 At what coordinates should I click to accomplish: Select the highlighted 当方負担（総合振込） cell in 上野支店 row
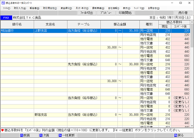[x=84, y=31]
